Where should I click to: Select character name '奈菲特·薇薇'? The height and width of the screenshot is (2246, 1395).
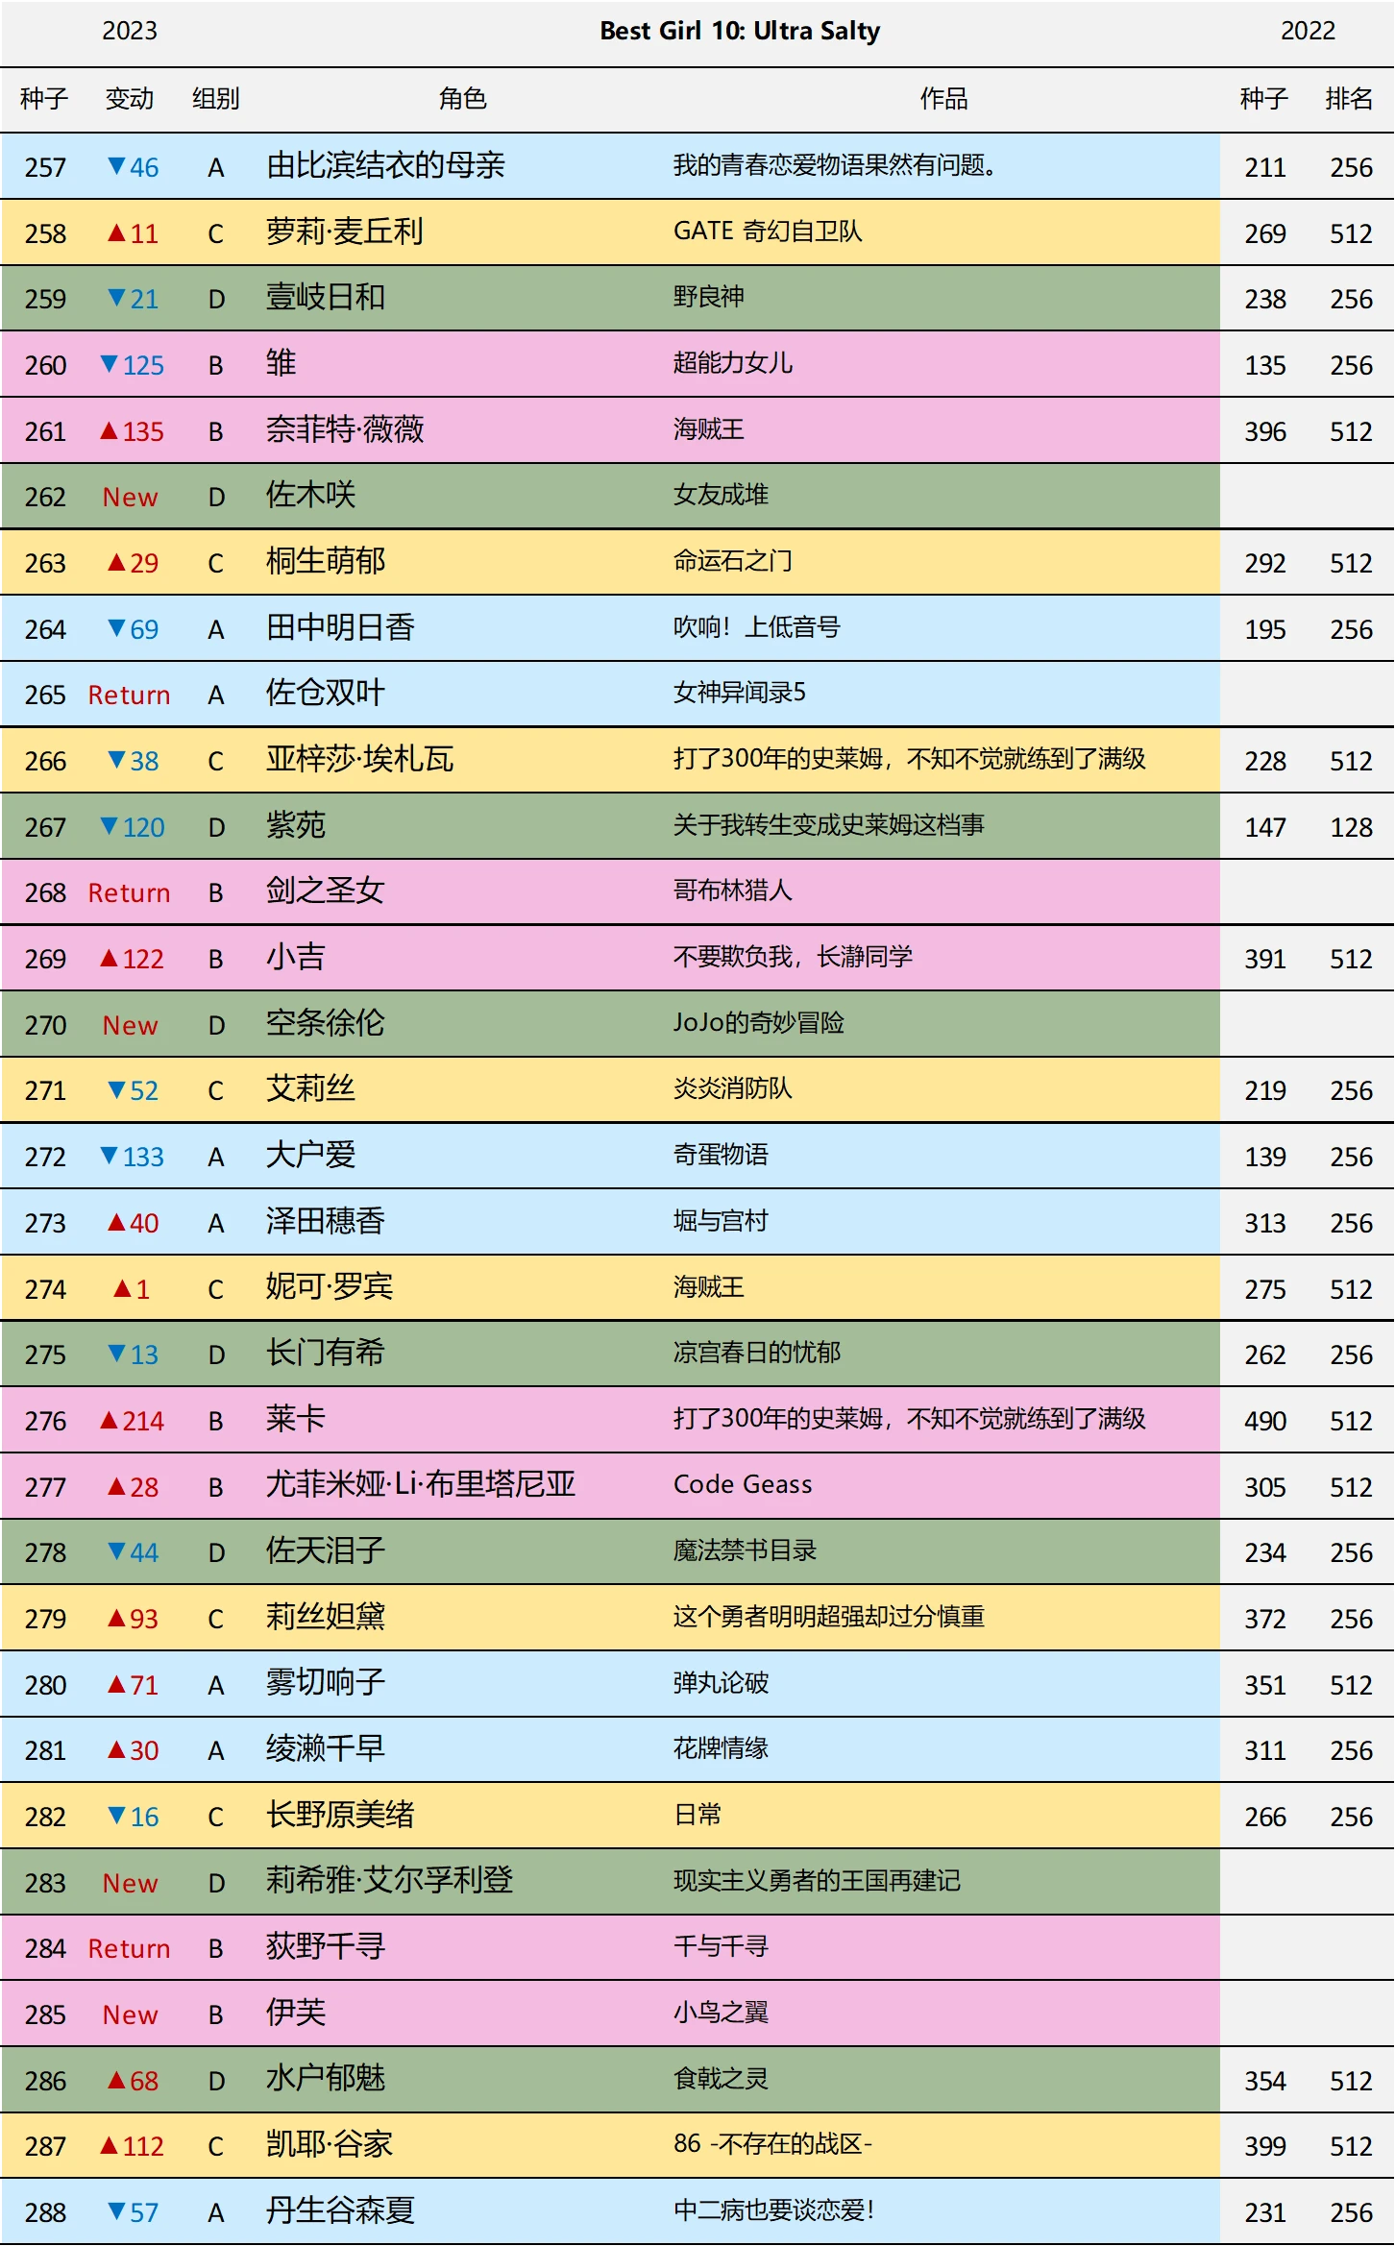344,429
